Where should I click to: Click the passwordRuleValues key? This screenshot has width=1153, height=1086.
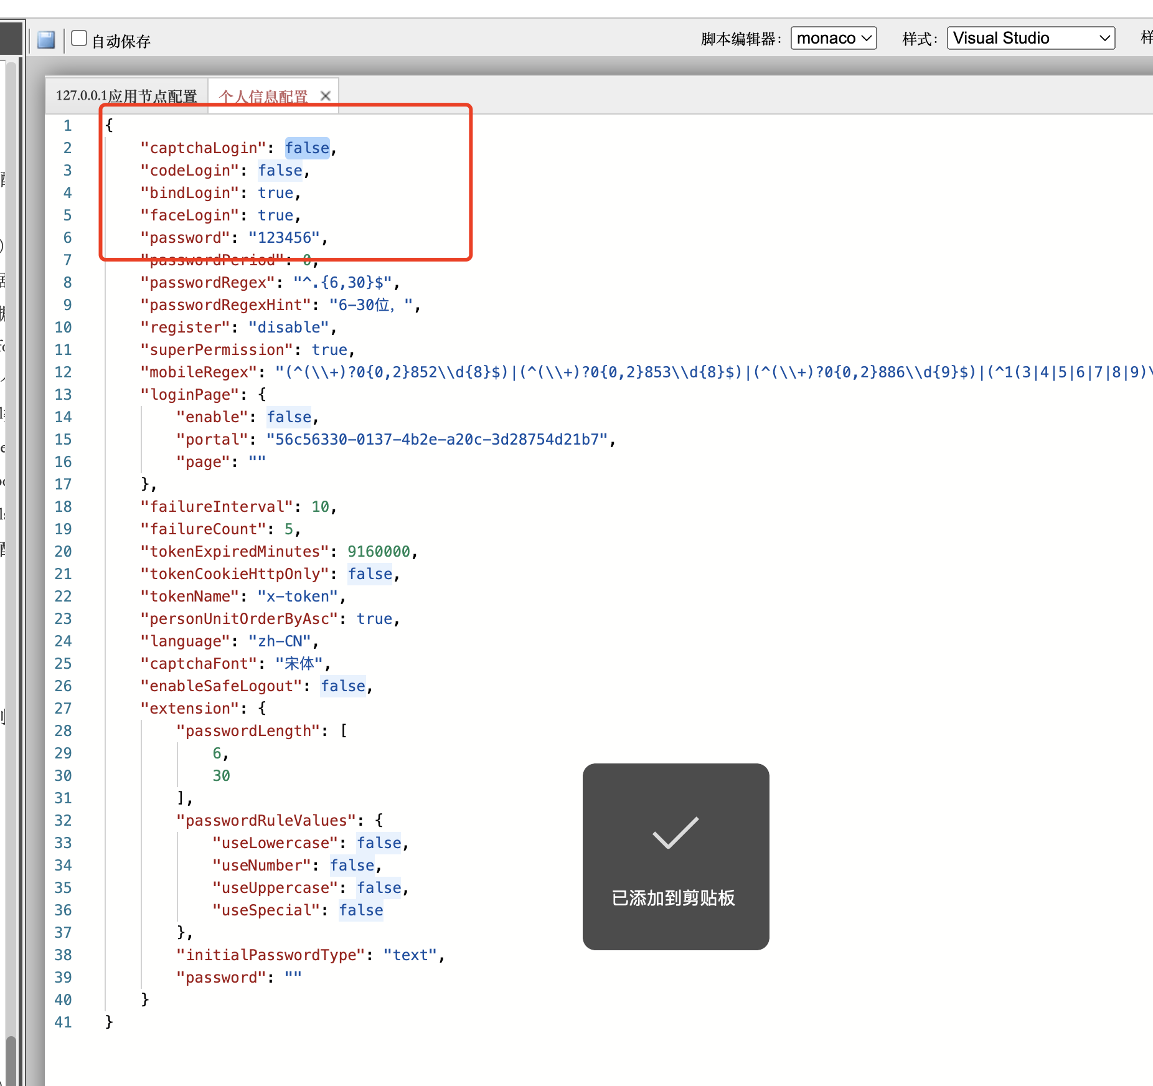[266, 821]
